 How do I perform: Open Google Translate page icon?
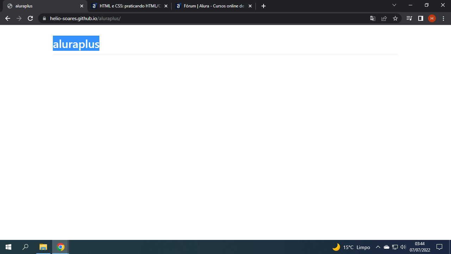[x=373, y=18]
